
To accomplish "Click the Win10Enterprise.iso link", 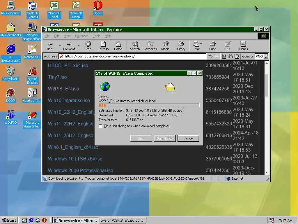I will [69, 100].
